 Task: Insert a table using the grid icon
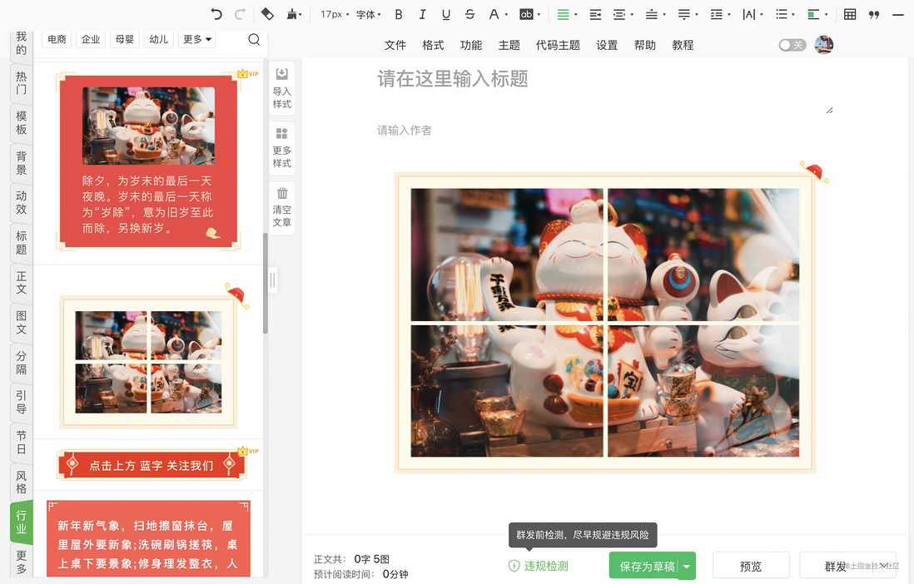pyautogui.click(x=850, y=14)
